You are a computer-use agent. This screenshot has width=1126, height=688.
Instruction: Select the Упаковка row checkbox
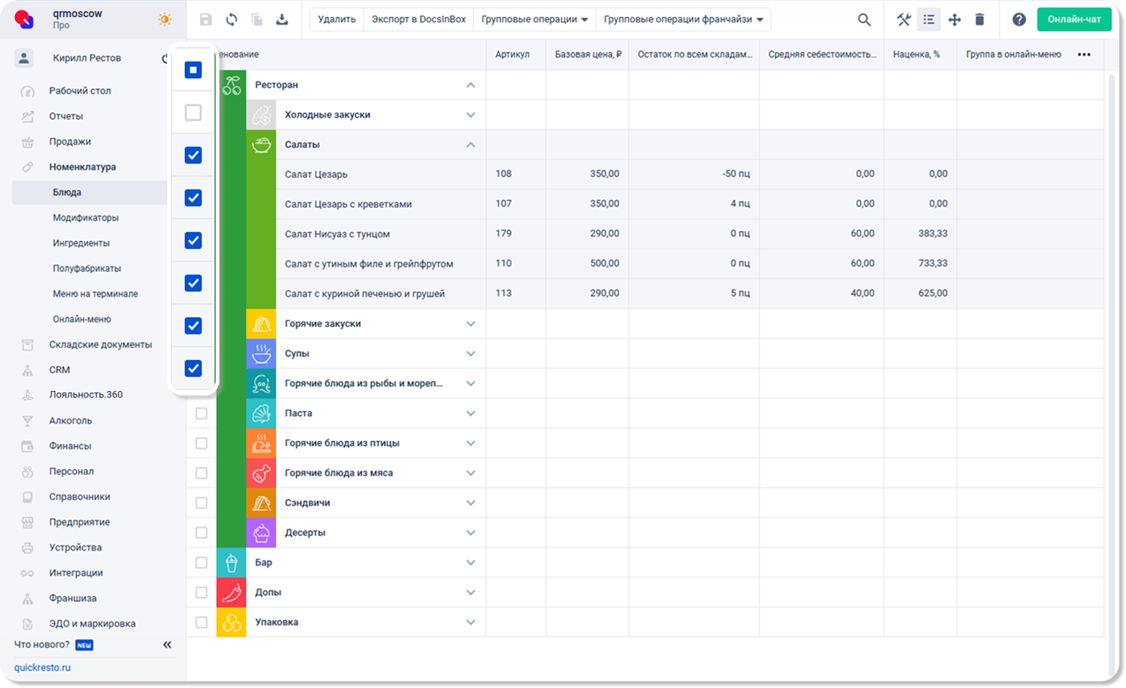pos(201,622)
